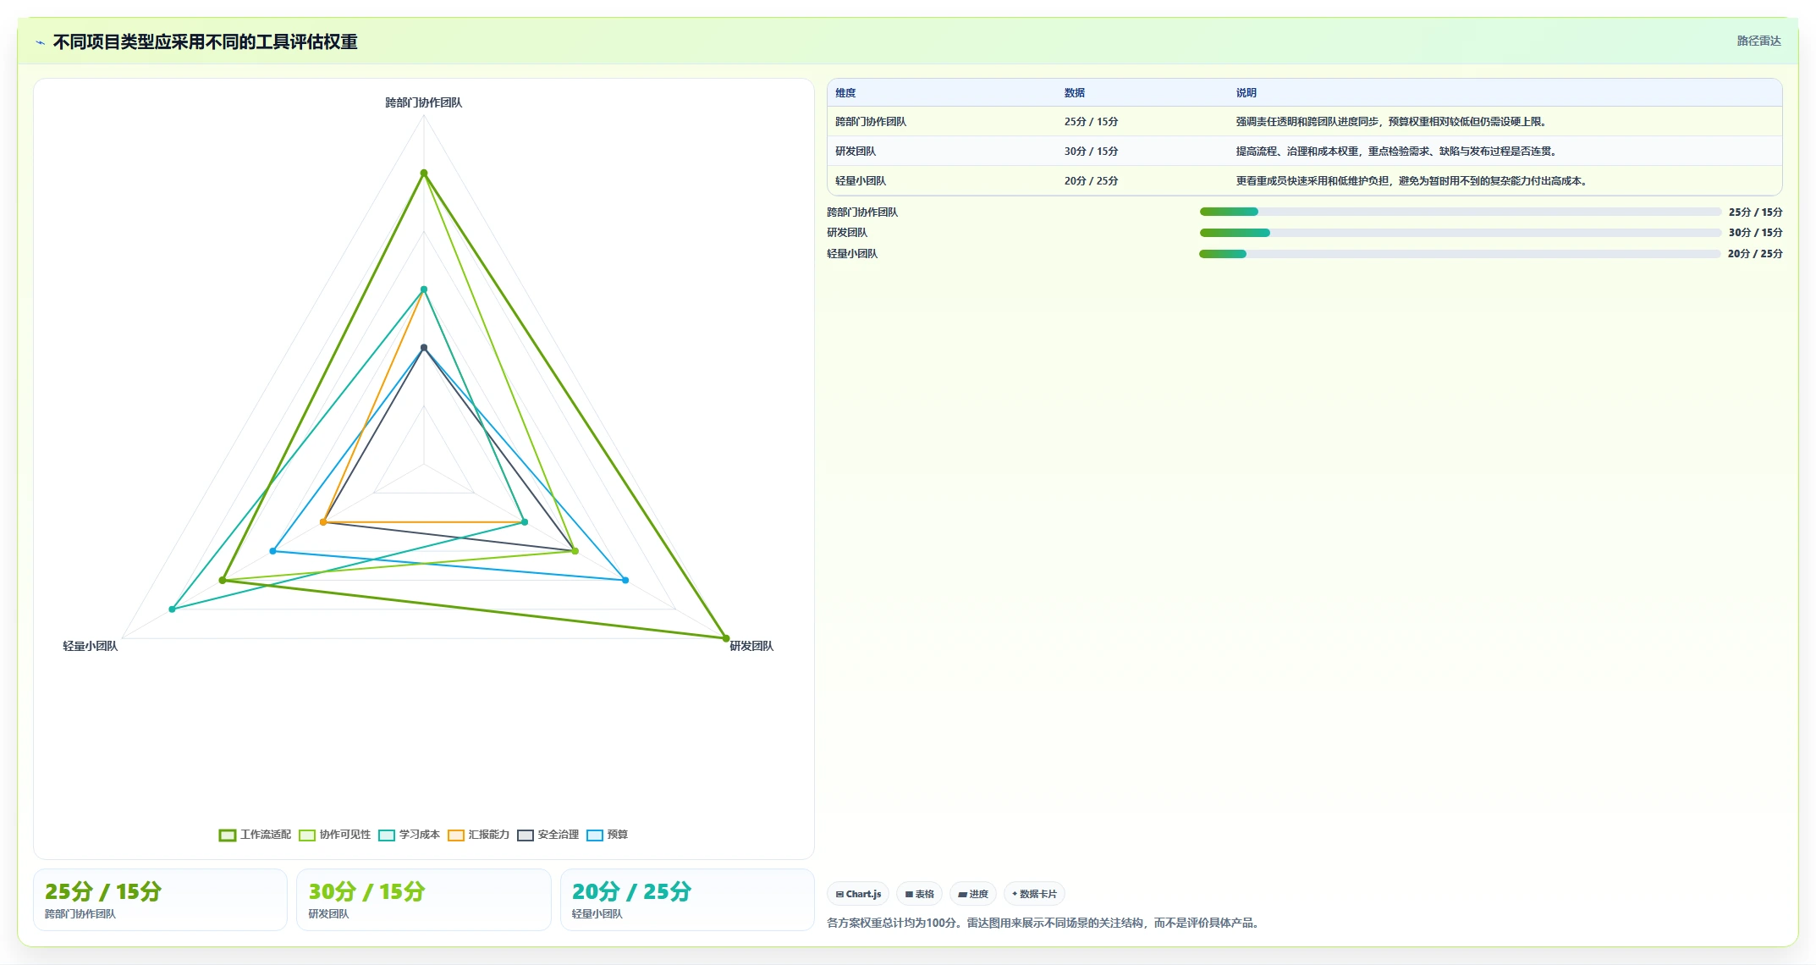This screenshot has height=965, width=1816.
Task: Click the small icon before the page title
Action: tap(40, 42)
